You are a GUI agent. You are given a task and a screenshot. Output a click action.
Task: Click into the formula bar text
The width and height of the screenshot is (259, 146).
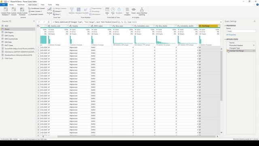pos(136,22)
